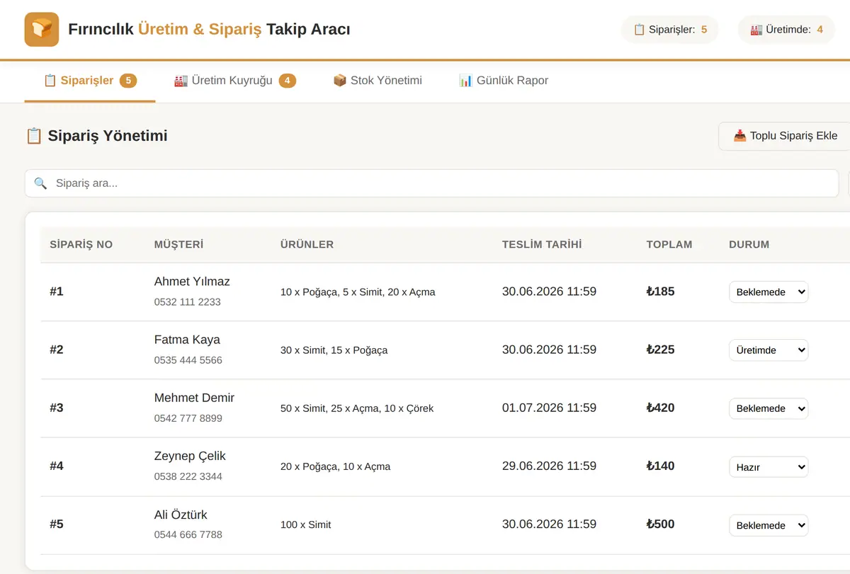Image resolution: width=850 pixels, height=574 pixels.
Task: Select customer name Mehmet Demir
Action: 194,398
